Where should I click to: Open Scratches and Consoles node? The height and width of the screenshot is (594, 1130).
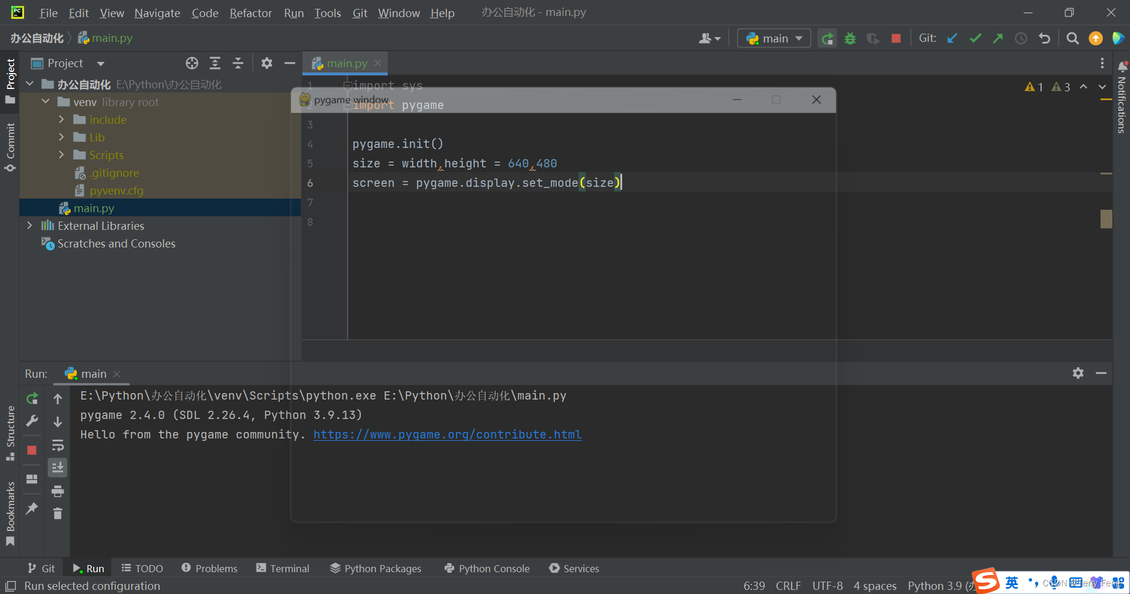tap(116, 243)
